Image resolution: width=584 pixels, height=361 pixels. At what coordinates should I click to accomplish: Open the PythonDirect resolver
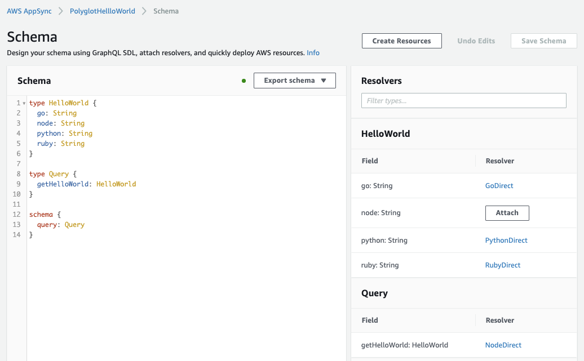506,240
